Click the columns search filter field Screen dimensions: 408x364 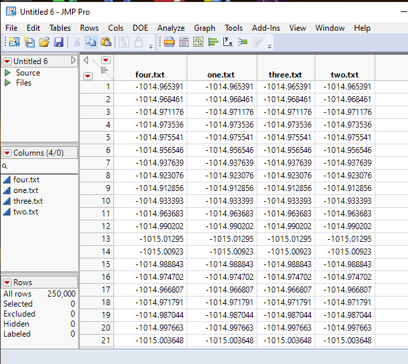pos(41,166)
